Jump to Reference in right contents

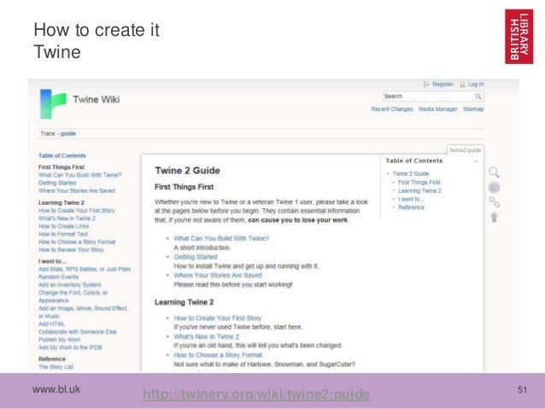[411, 207]
